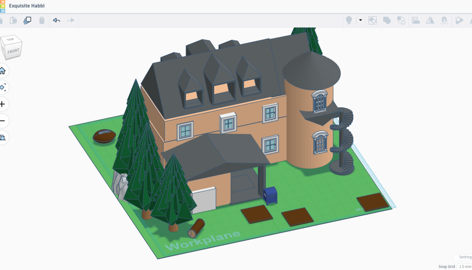
Task: Select the upper arched tower window
Action: [x=320, y=101]
